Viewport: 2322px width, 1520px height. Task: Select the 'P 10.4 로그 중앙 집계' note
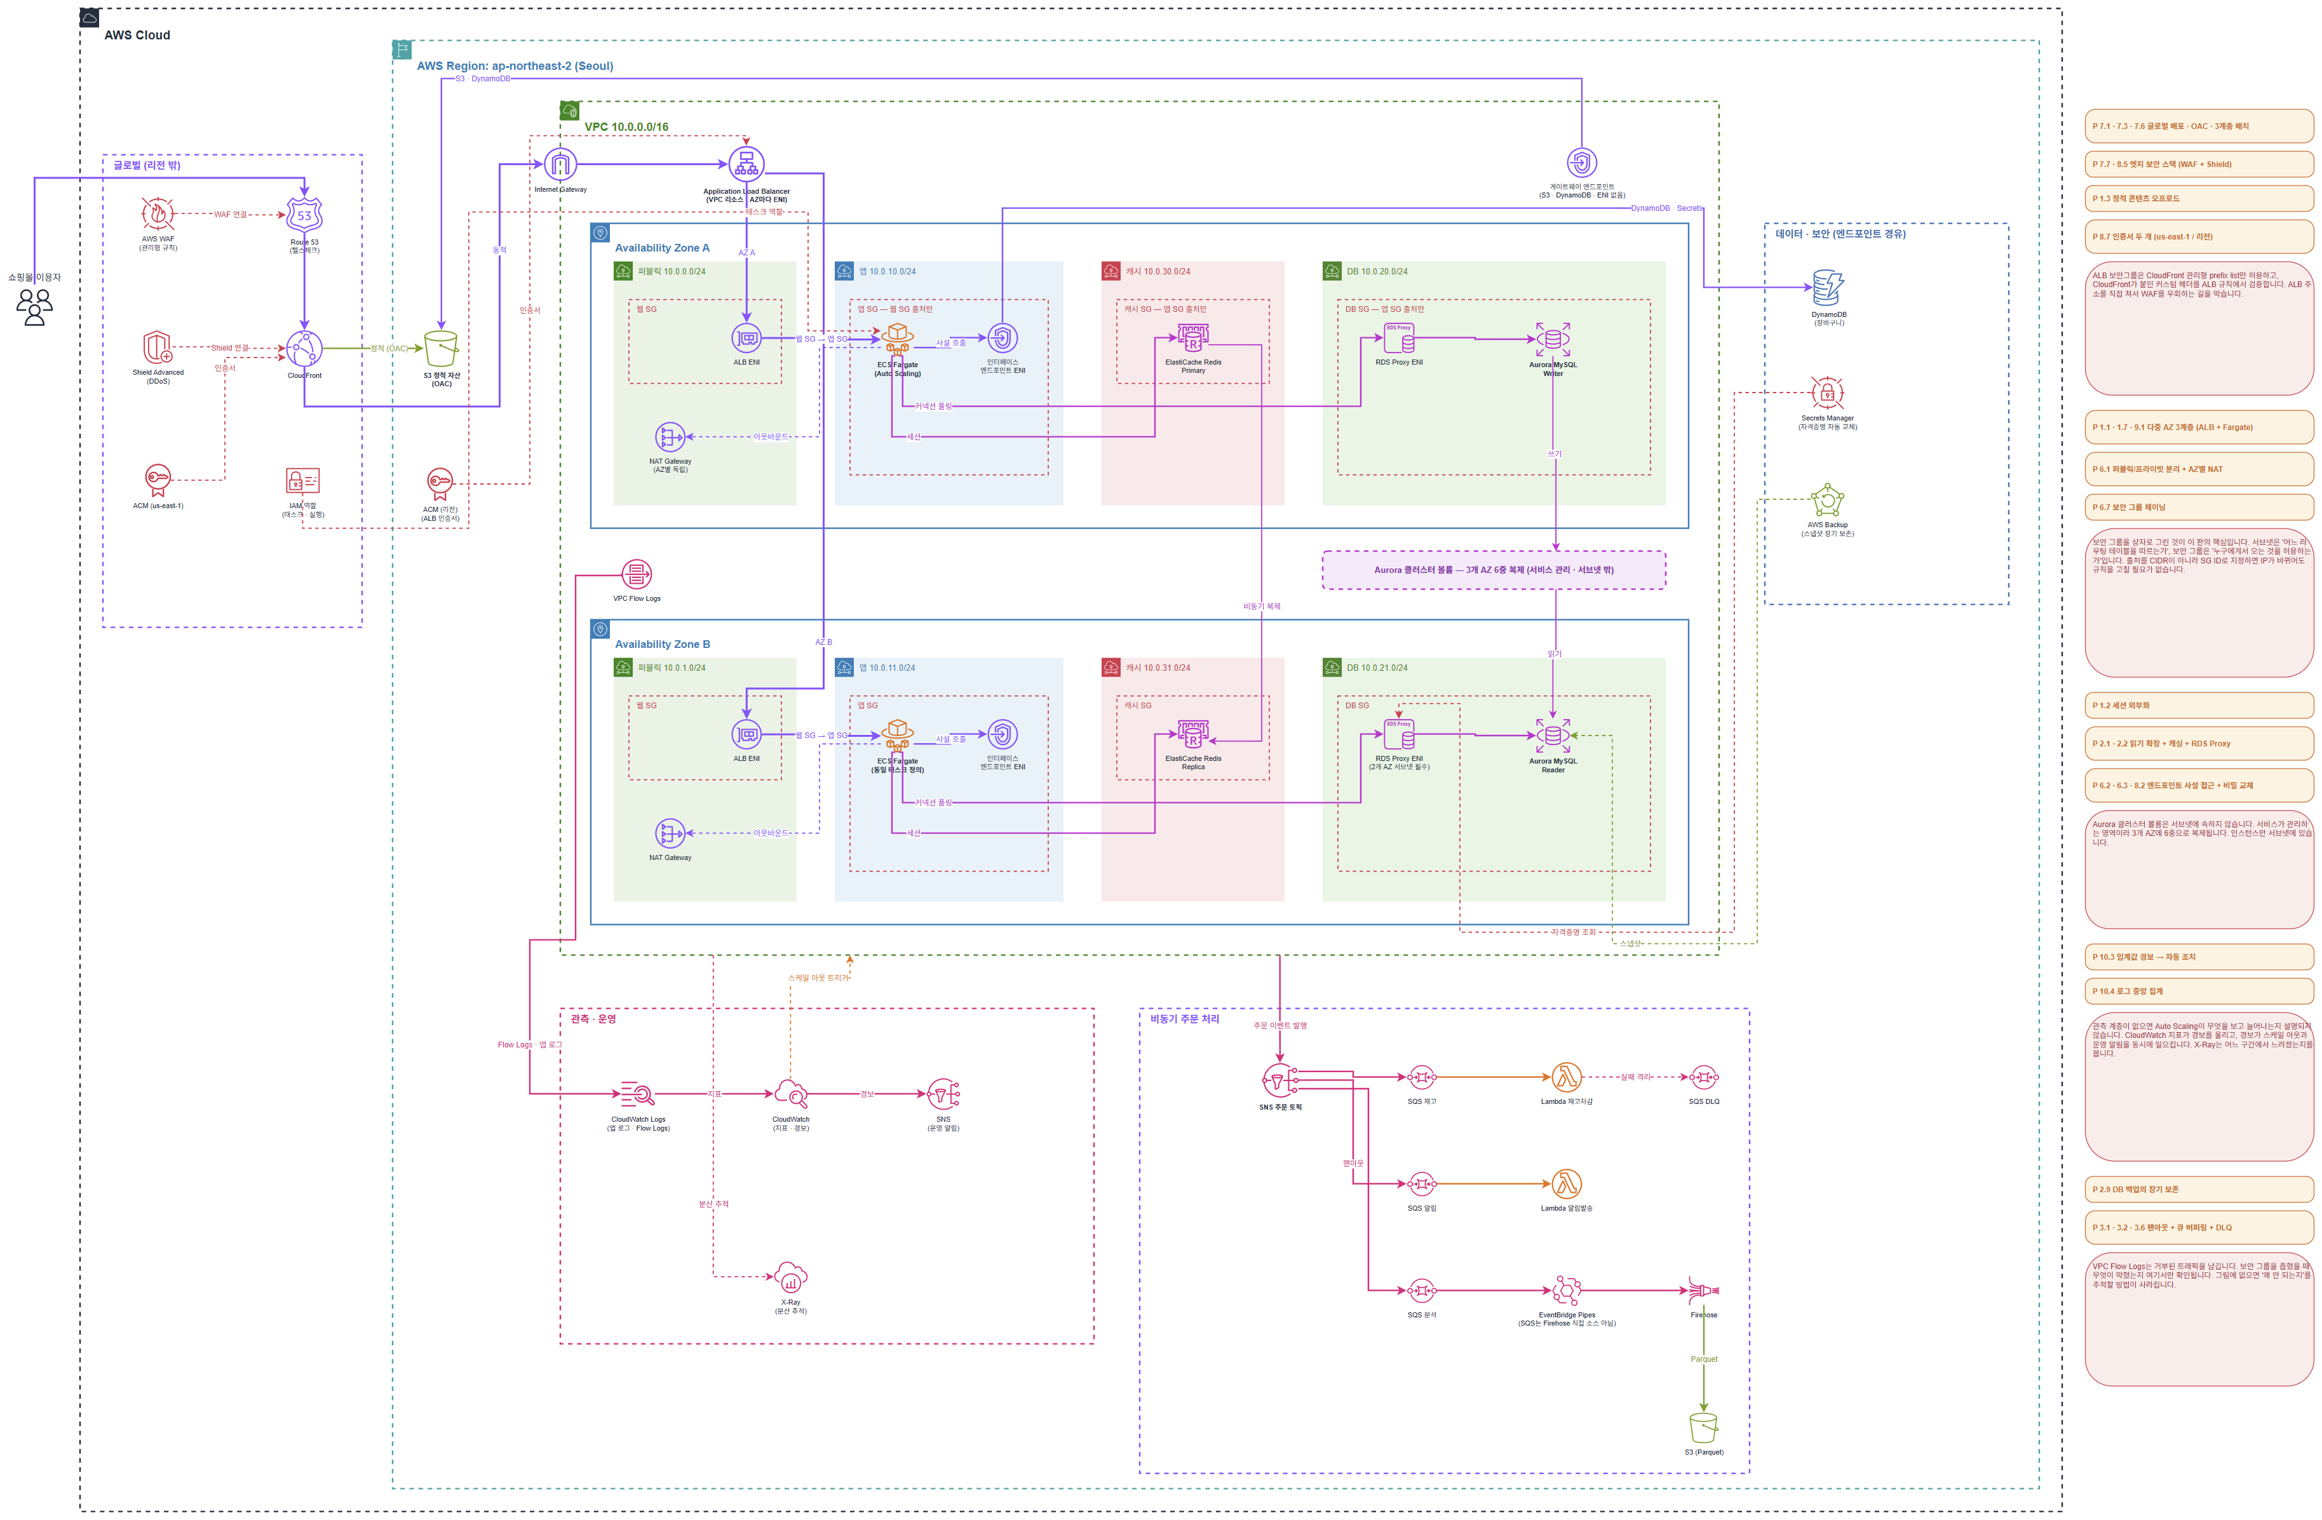tap(2199, 992)
